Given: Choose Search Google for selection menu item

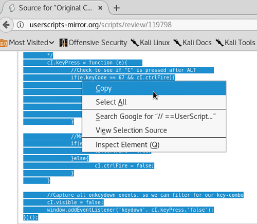Looking at the screenshot, I should click(x=154, y=117).
